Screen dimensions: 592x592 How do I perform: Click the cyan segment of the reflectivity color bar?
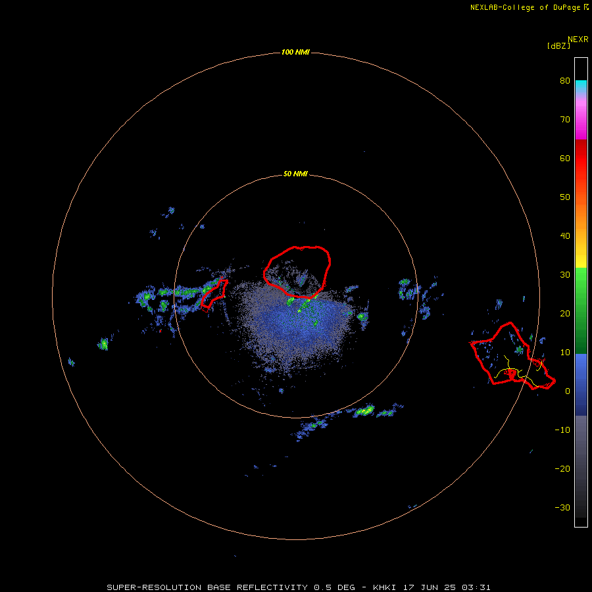[x=581, y=86]
